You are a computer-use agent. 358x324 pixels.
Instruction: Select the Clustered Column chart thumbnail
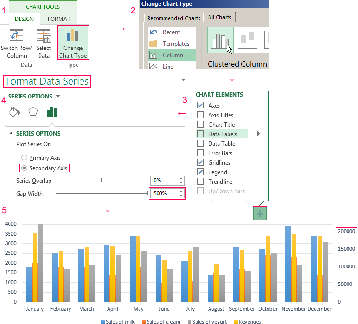pyautogui.click(x=220, y=40)
